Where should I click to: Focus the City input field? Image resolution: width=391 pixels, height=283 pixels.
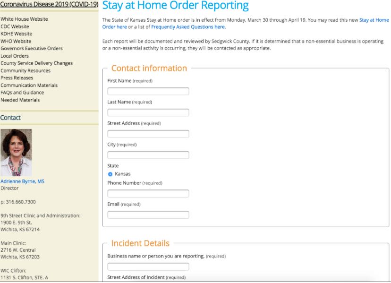[x=148, y=155]
